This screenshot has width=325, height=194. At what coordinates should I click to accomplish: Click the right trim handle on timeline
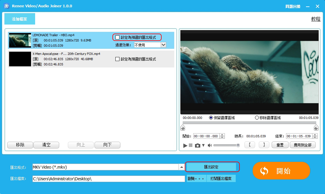pos(316,128)
